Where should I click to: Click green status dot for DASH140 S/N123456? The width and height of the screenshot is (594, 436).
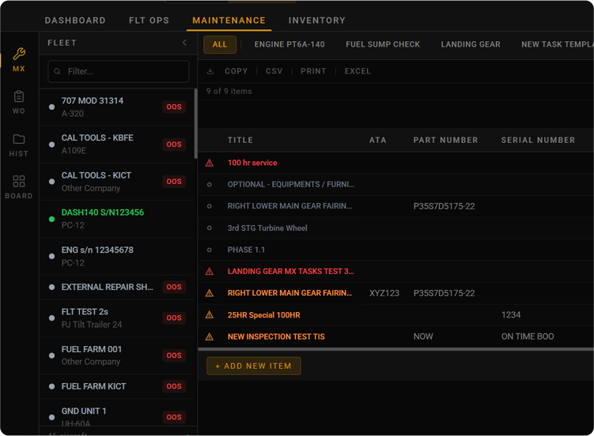coord(52,219)
